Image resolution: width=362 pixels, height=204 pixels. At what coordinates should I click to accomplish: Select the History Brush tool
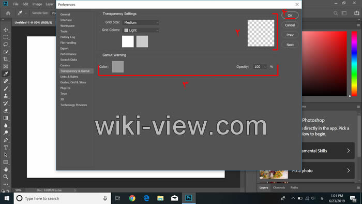6,103
